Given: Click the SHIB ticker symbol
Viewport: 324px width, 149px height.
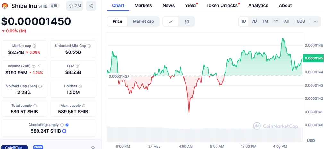Looking at the screenshot, I should click(x=43, y=6).
